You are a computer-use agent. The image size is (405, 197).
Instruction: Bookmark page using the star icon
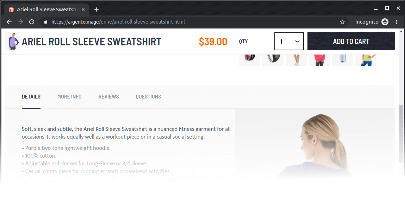(342, 22)
